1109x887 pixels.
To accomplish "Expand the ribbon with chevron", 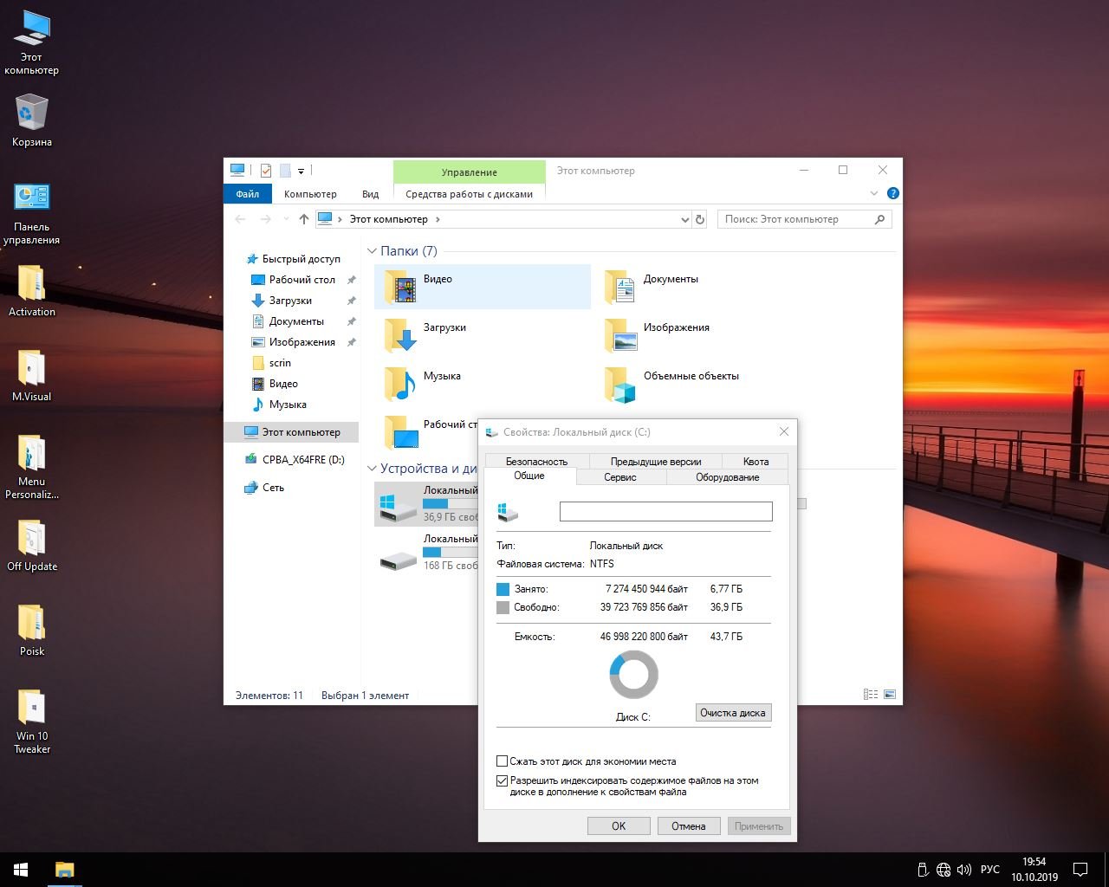I will point(873,193).
